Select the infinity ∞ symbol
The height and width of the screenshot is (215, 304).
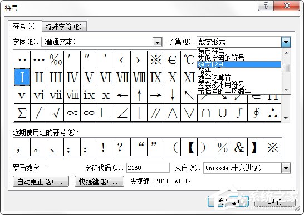click(x=89, y=113)
